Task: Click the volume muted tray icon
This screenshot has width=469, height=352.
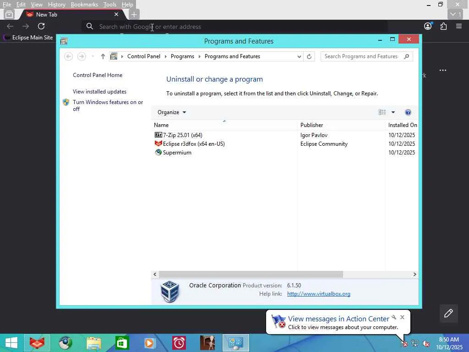Action: coord(426,343)
